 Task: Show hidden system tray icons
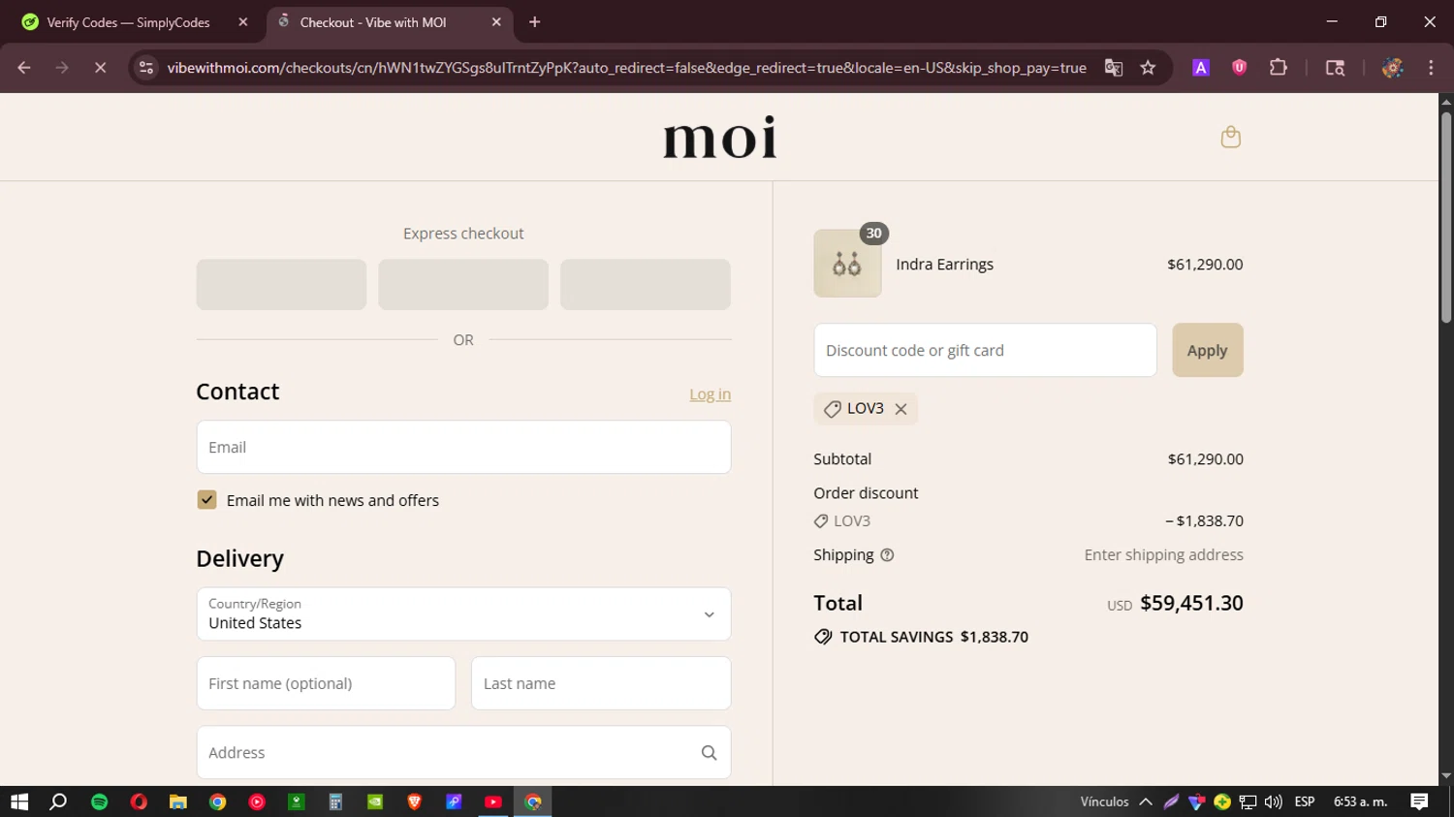1146,801
